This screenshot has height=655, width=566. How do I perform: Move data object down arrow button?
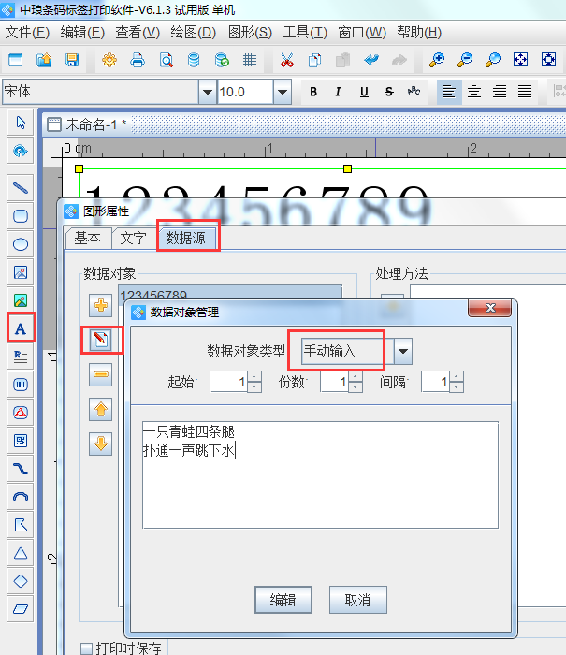click(101, 444)
